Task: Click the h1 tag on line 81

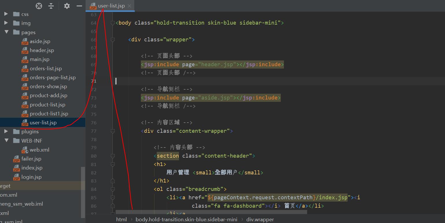Action: tap(160, 164)
